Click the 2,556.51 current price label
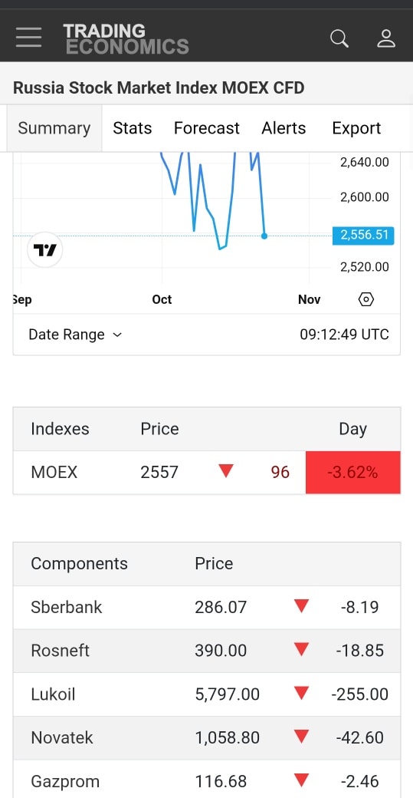 [363, 235]
